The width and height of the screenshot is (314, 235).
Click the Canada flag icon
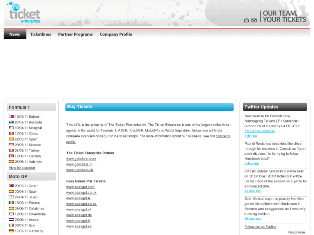11,156
